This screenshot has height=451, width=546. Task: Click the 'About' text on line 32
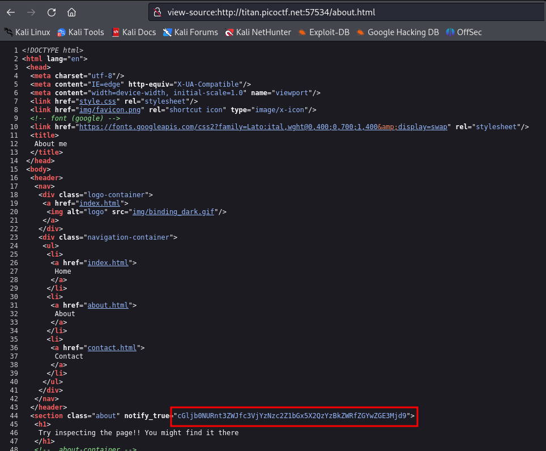click(x=65, y=314)
